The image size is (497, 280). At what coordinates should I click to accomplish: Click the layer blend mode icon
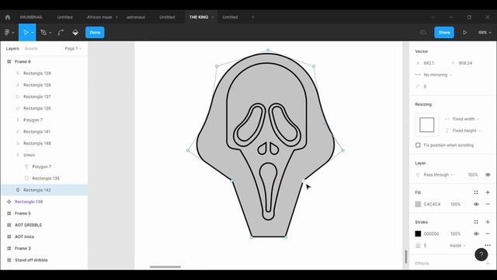(x=418, y=175)
